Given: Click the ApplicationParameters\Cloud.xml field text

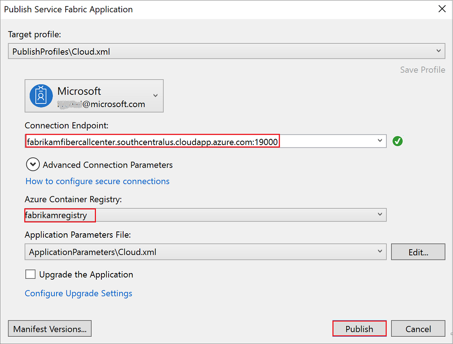Looking at the screenshot, I should (x=93, y=252).
